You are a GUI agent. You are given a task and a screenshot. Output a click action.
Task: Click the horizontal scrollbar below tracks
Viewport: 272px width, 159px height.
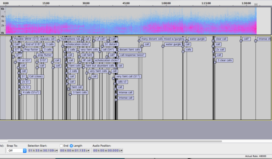[115, 141]
